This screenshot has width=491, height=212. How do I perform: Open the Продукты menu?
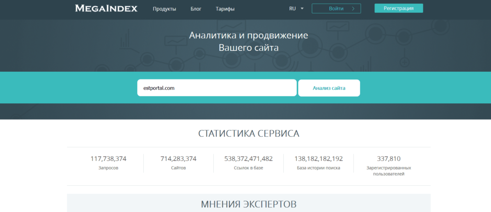tap(164, 9)
